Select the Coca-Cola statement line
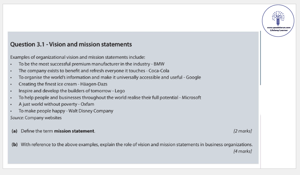The height and width of the screenshot is (175, 300). coord(94,71)
